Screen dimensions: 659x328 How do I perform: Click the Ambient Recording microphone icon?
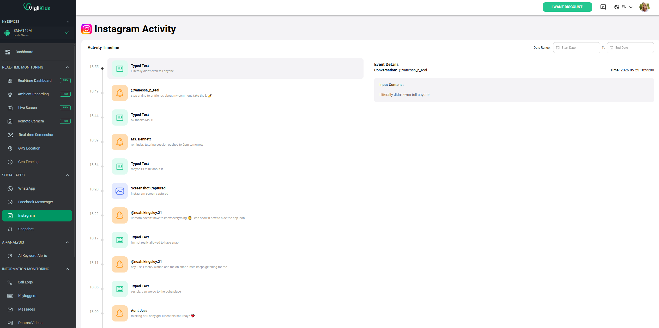coord(10,94)
